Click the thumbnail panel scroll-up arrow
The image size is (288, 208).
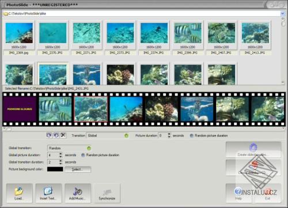click(283, 19)
